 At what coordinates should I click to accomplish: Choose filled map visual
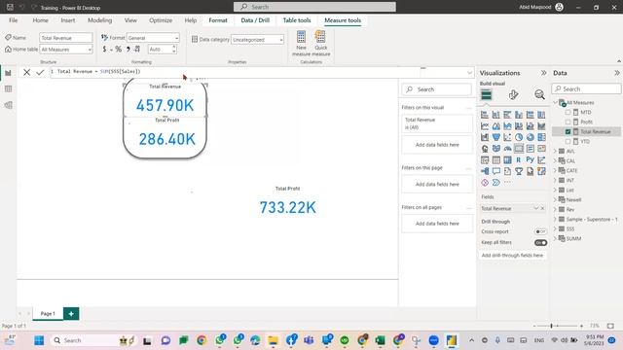[x=495, y=149]
